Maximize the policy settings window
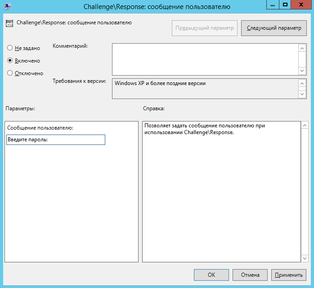This screenshot has height=288, width=314. click(x=285, y=5)
